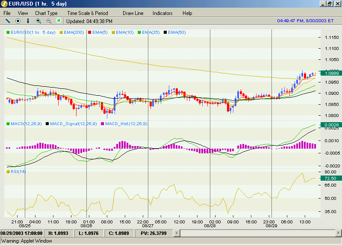Click the green 72.50 RSI value tag
342x246 pixels.
pos(330,178)
